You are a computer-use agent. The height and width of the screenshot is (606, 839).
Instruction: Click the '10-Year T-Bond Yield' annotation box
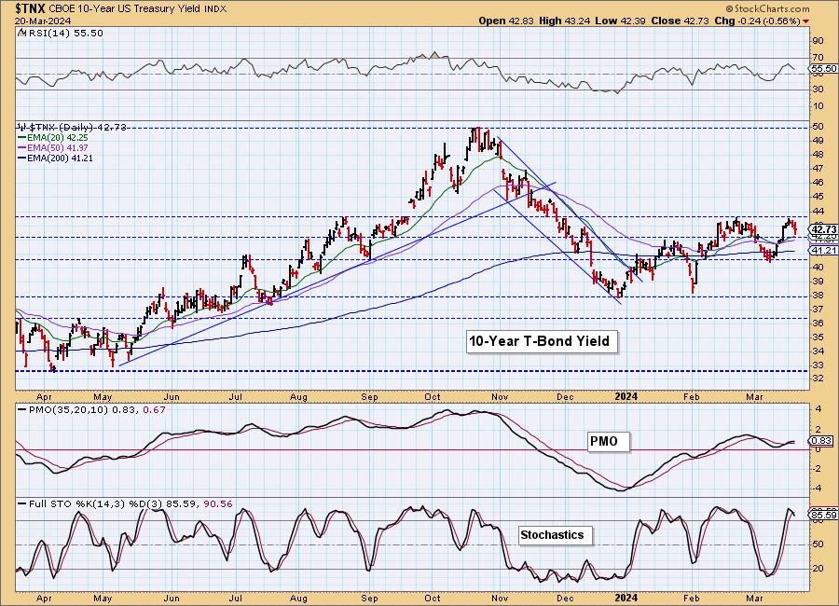tap(542, 341)
